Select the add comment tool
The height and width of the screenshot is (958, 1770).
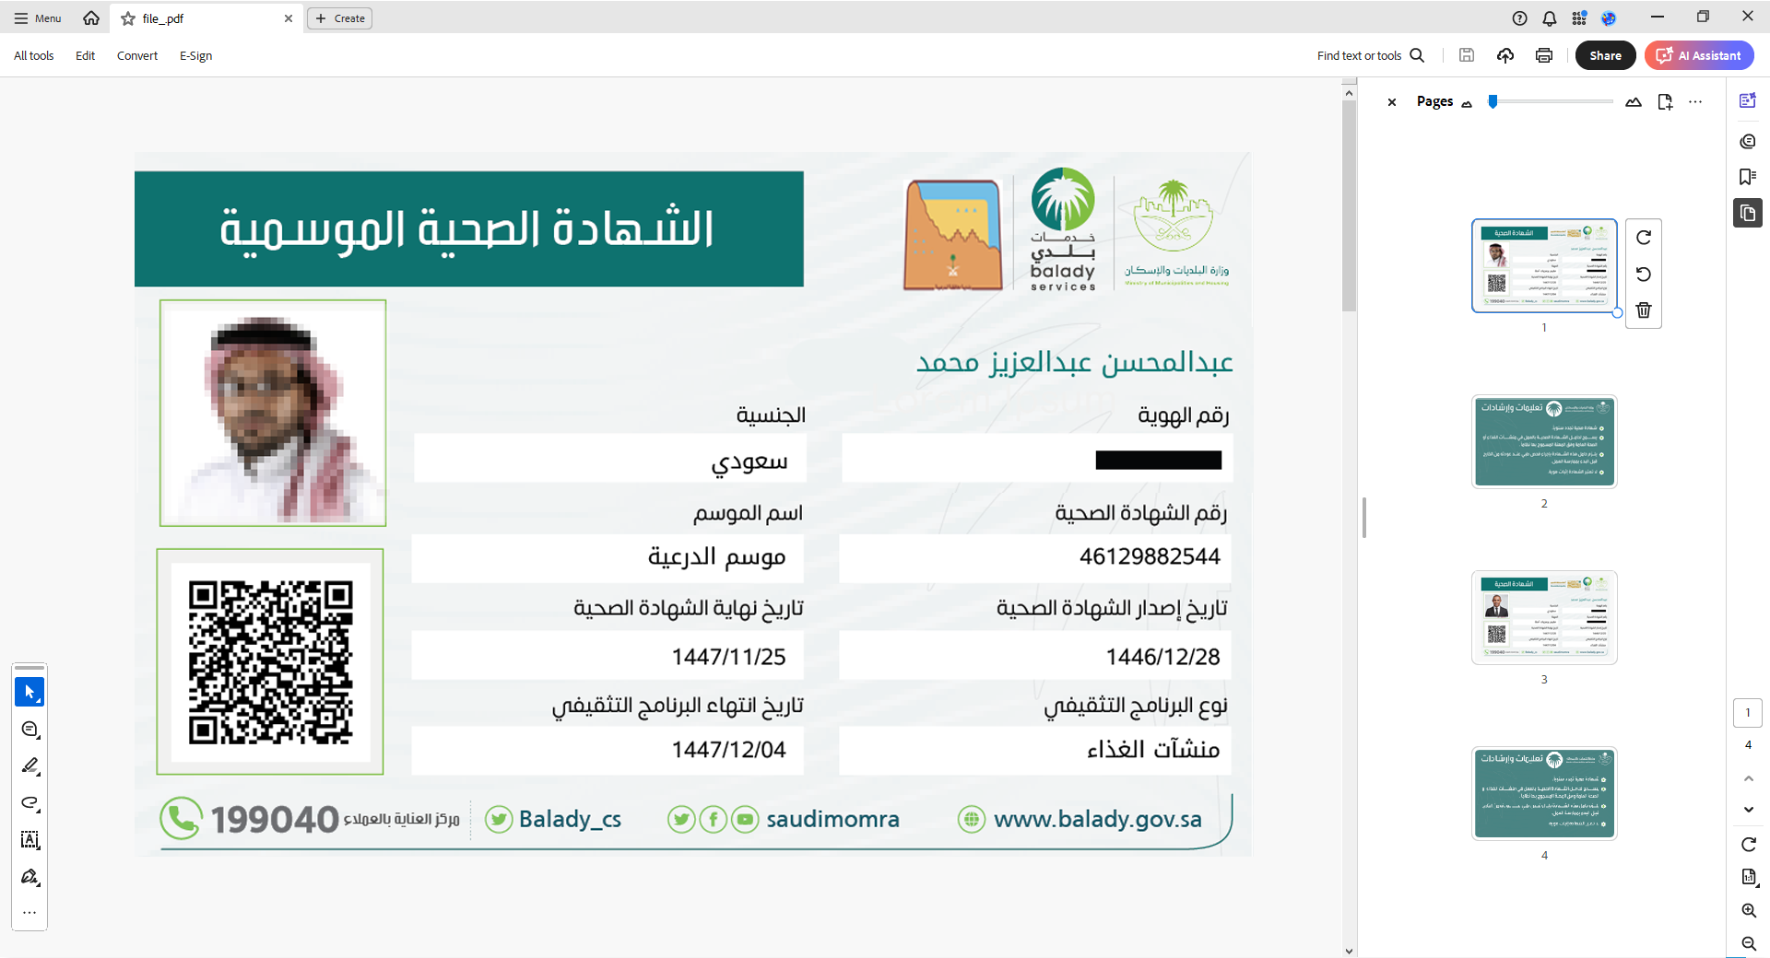29,730
